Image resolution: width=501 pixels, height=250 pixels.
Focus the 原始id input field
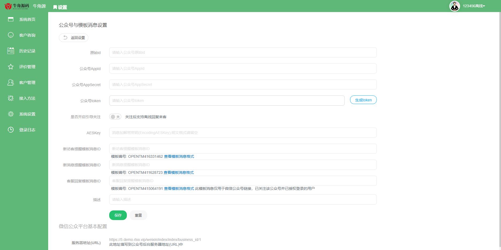pos(243,52)
